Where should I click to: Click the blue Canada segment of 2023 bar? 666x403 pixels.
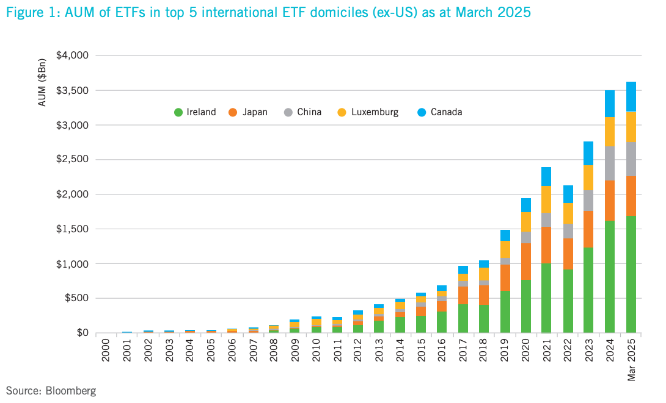coord(588,154)
